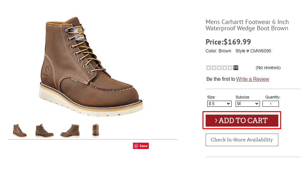The height and width of the screenshot is (173, 308).
Task: Show the second boot thumbnail view
Action: tap(45, 130)
